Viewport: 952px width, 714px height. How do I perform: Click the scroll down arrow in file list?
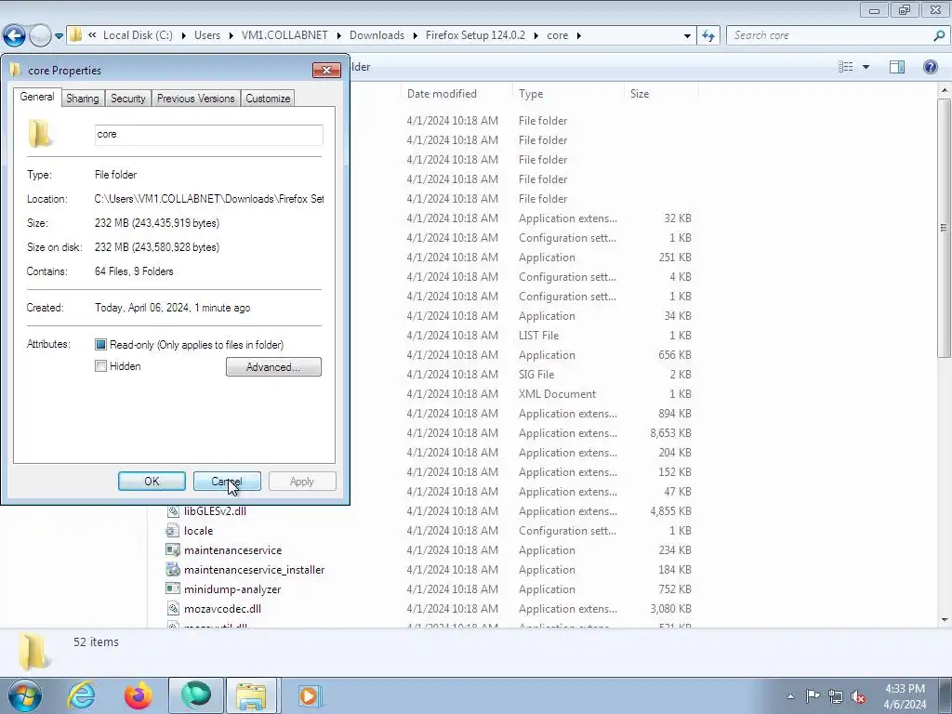[945, 620]
